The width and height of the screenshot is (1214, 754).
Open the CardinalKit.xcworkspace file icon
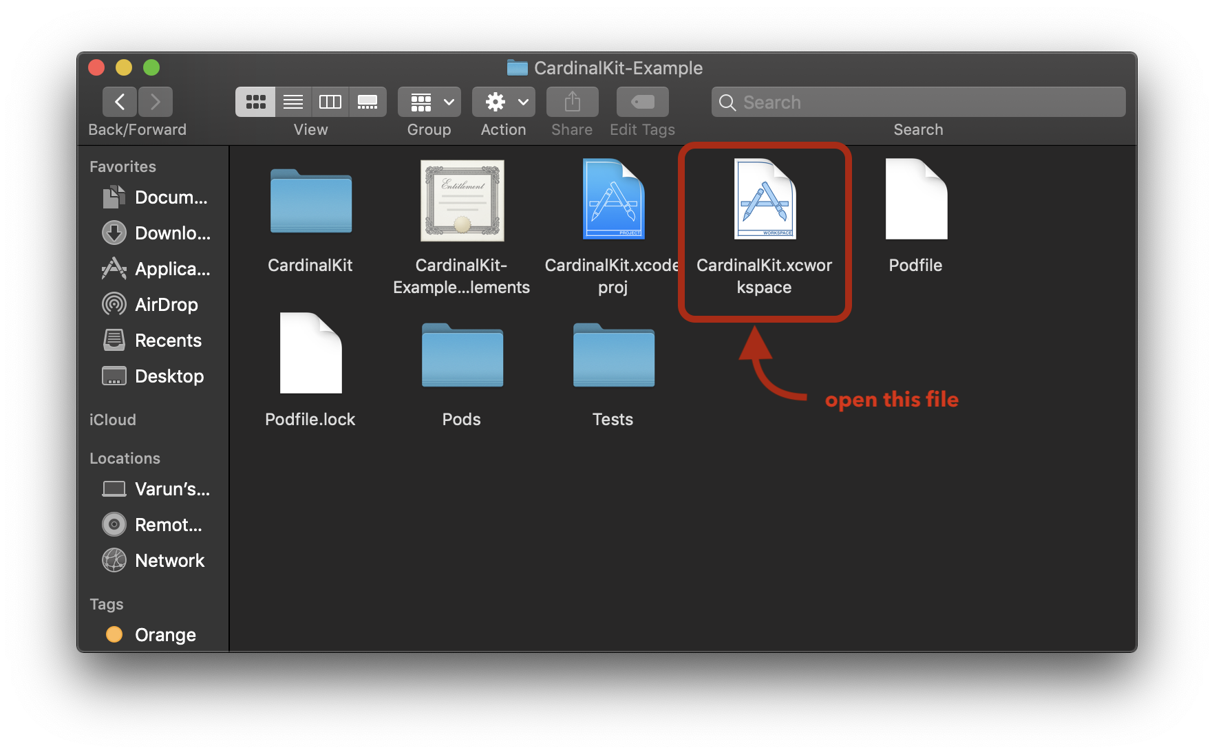(764, 200)
